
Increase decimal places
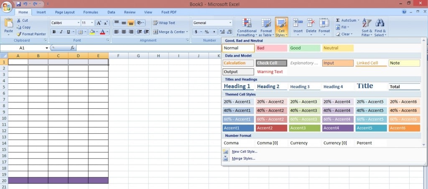pos(222,32)
